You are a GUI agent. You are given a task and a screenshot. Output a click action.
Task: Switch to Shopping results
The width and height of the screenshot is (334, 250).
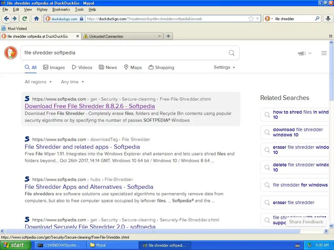[x=161, y=67]
